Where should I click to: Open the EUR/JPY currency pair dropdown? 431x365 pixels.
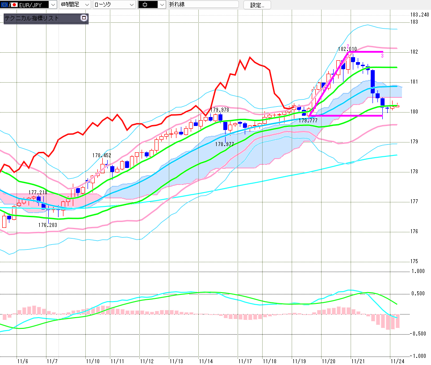click(52, 4)
